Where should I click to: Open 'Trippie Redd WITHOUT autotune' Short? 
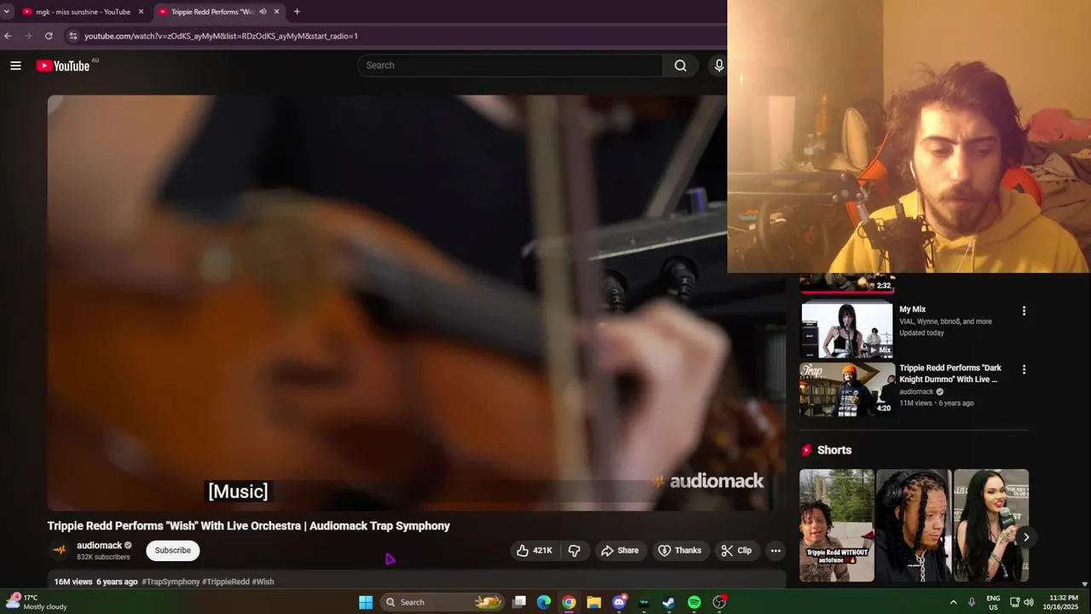[x=837, y=525]
